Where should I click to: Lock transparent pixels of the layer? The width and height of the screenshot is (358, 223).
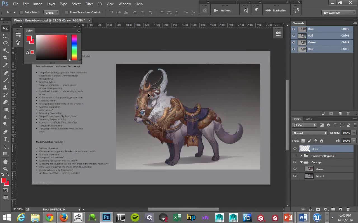303,141
